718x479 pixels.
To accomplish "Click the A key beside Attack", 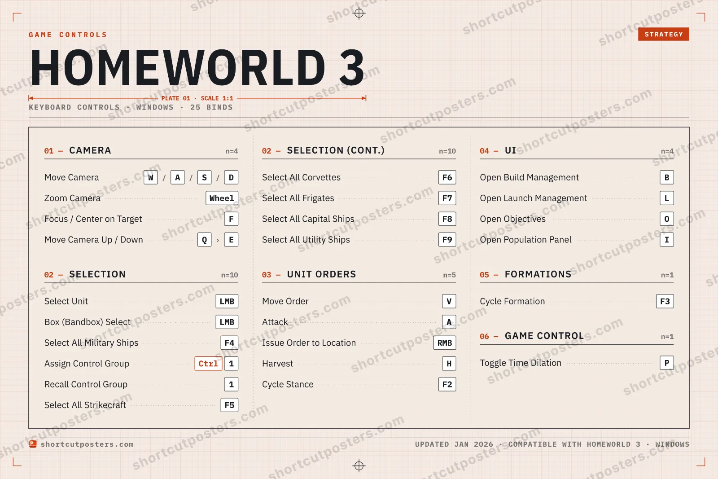I will click(449, 322).
